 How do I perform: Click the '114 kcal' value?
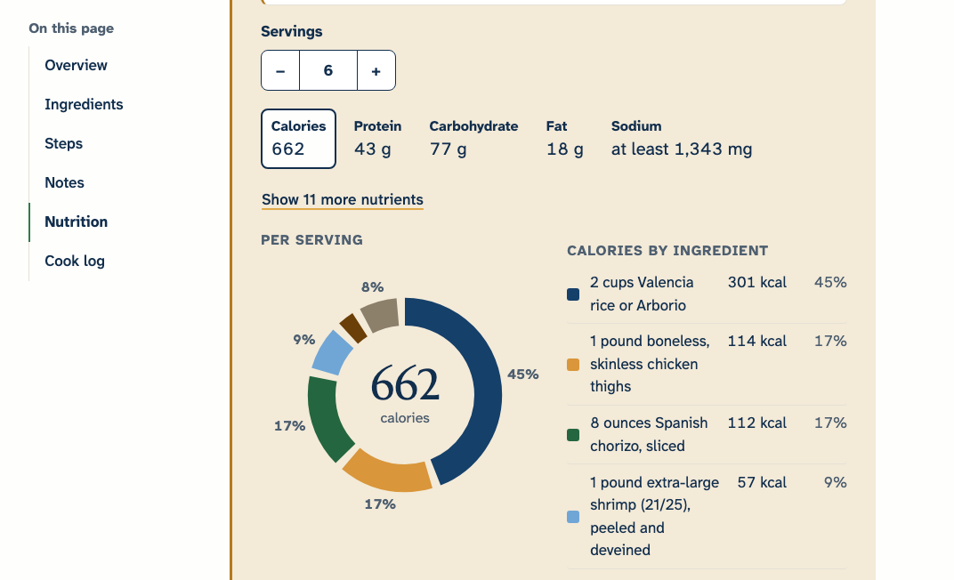coord(756,342)
